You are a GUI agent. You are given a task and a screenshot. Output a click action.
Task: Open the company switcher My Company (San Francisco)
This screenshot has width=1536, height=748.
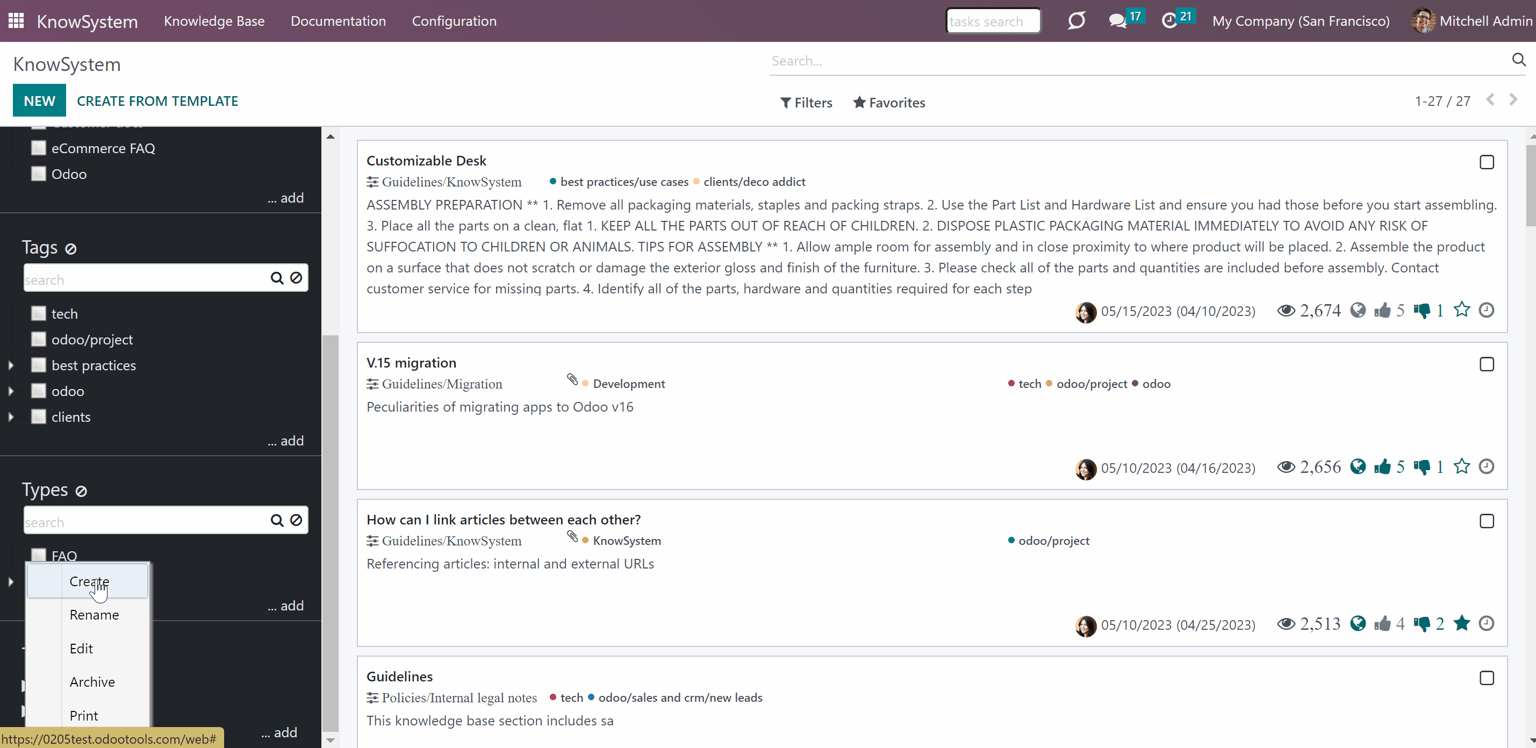[1301, 21]
